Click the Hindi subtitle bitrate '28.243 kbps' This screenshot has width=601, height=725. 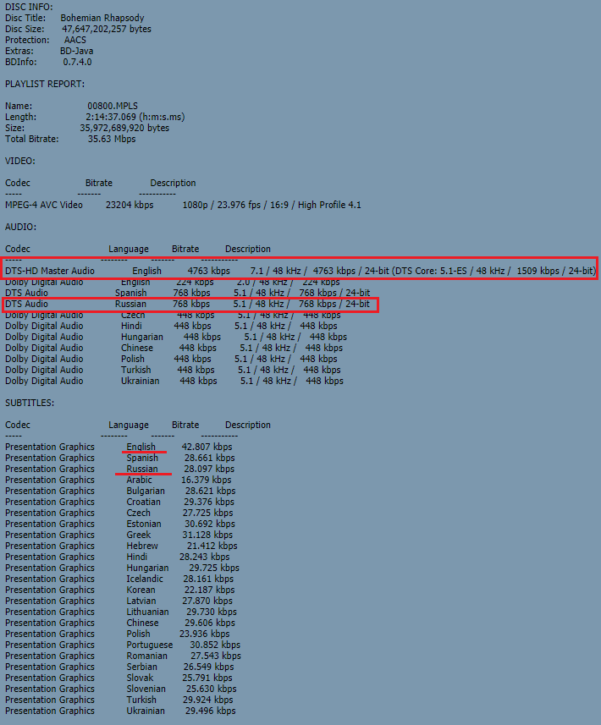click(205, 557)
